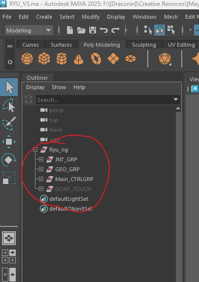The height and width of the screenshot is (282, 199).
Task: Open the selection mask dropdown arrow
Action: 190,30
